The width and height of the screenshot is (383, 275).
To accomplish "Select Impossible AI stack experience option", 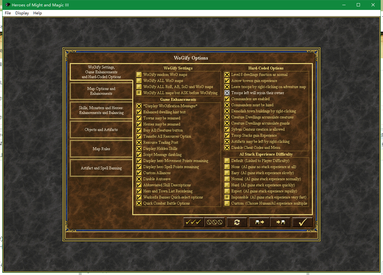I will point(227,197).
